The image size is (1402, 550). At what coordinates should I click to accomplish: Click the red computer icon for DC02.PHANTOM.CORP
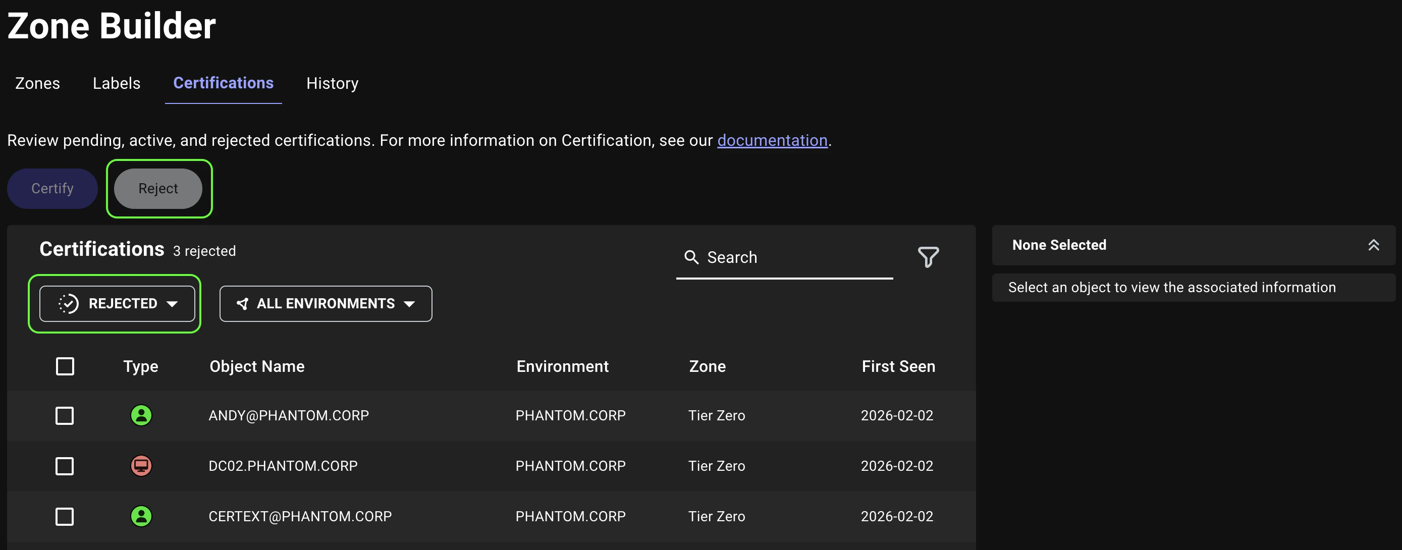(140, 466)
